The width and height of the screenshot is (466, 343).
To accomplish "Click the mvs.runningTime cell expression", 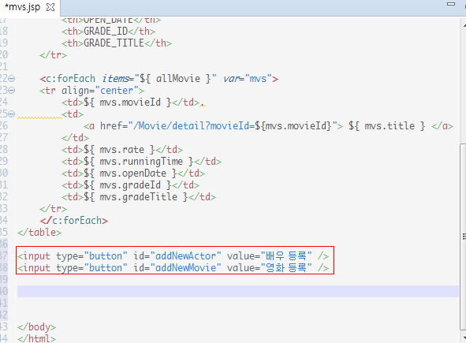I will (139, 162).
